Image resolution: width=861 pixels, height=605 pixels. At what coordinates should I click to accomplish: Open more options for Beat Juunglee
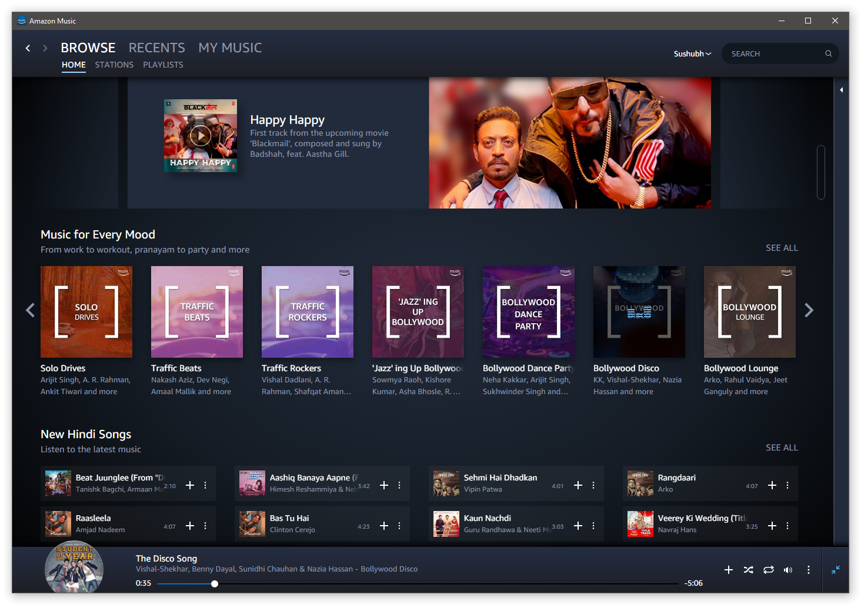pyautogui.click(x=205, y=485)
